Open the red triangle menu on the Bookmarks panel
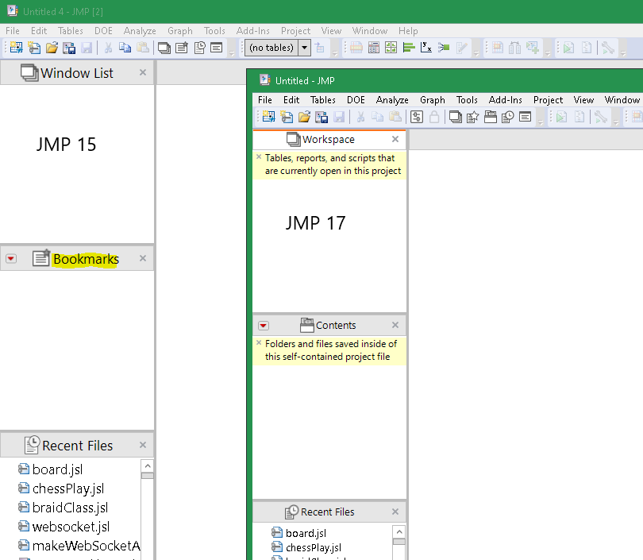The width and height of the screenshot is (643, 560). click(10, 258)
